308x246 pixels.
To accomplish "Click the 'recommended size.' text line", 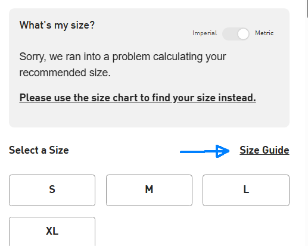I will (x=65, y=73).
